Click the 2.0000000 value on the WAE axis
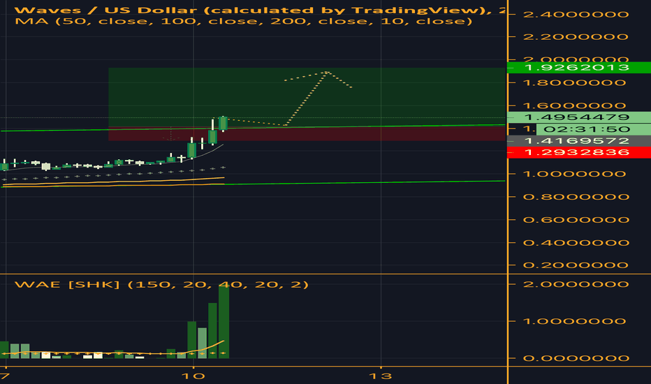 click(x=576, y=284)
